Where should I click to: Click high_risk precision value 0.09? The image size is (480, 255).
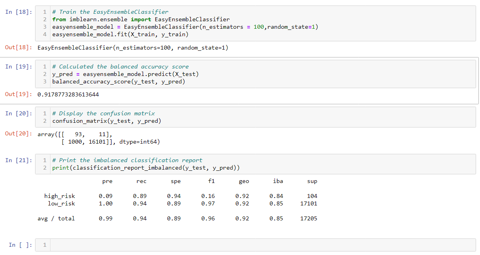pyautogui.click(x=106, y=196)
